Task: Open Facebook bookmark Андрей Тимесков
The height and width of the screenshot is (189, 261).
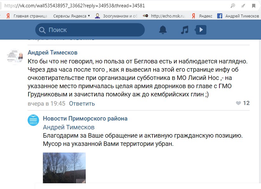Action: 242,16
